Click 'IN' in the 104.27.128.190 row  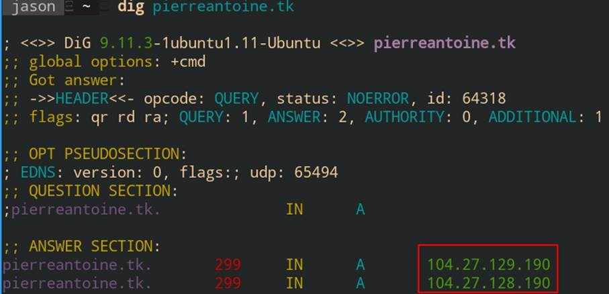[x=294, y=283]
